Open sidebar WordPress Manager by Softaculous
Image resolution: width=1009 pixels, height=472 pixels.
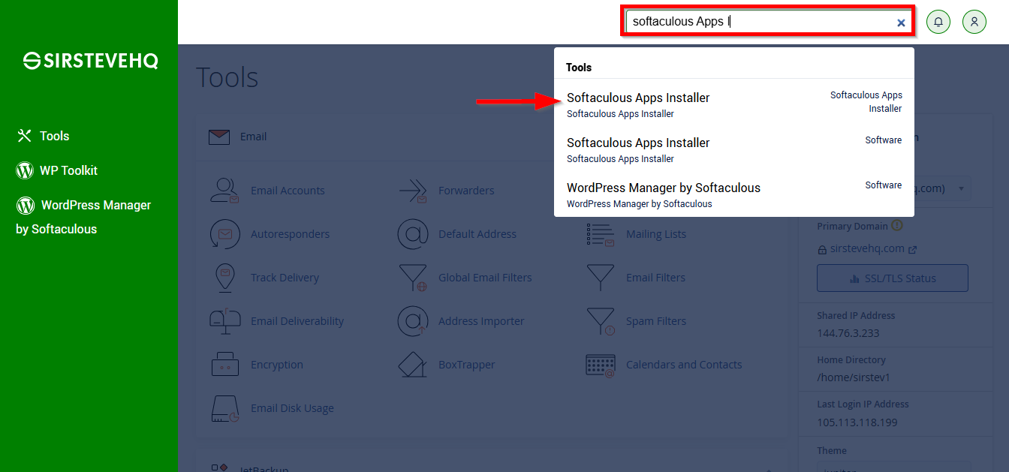pos(83,216)
